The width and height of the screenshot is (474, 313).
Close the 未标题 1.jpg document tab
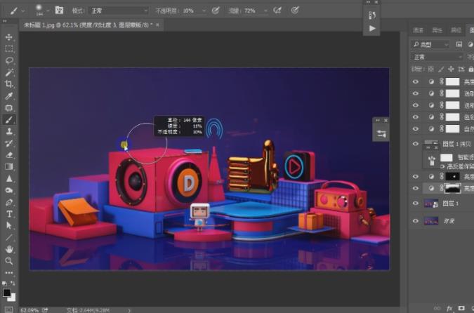(x=157, y=25)
